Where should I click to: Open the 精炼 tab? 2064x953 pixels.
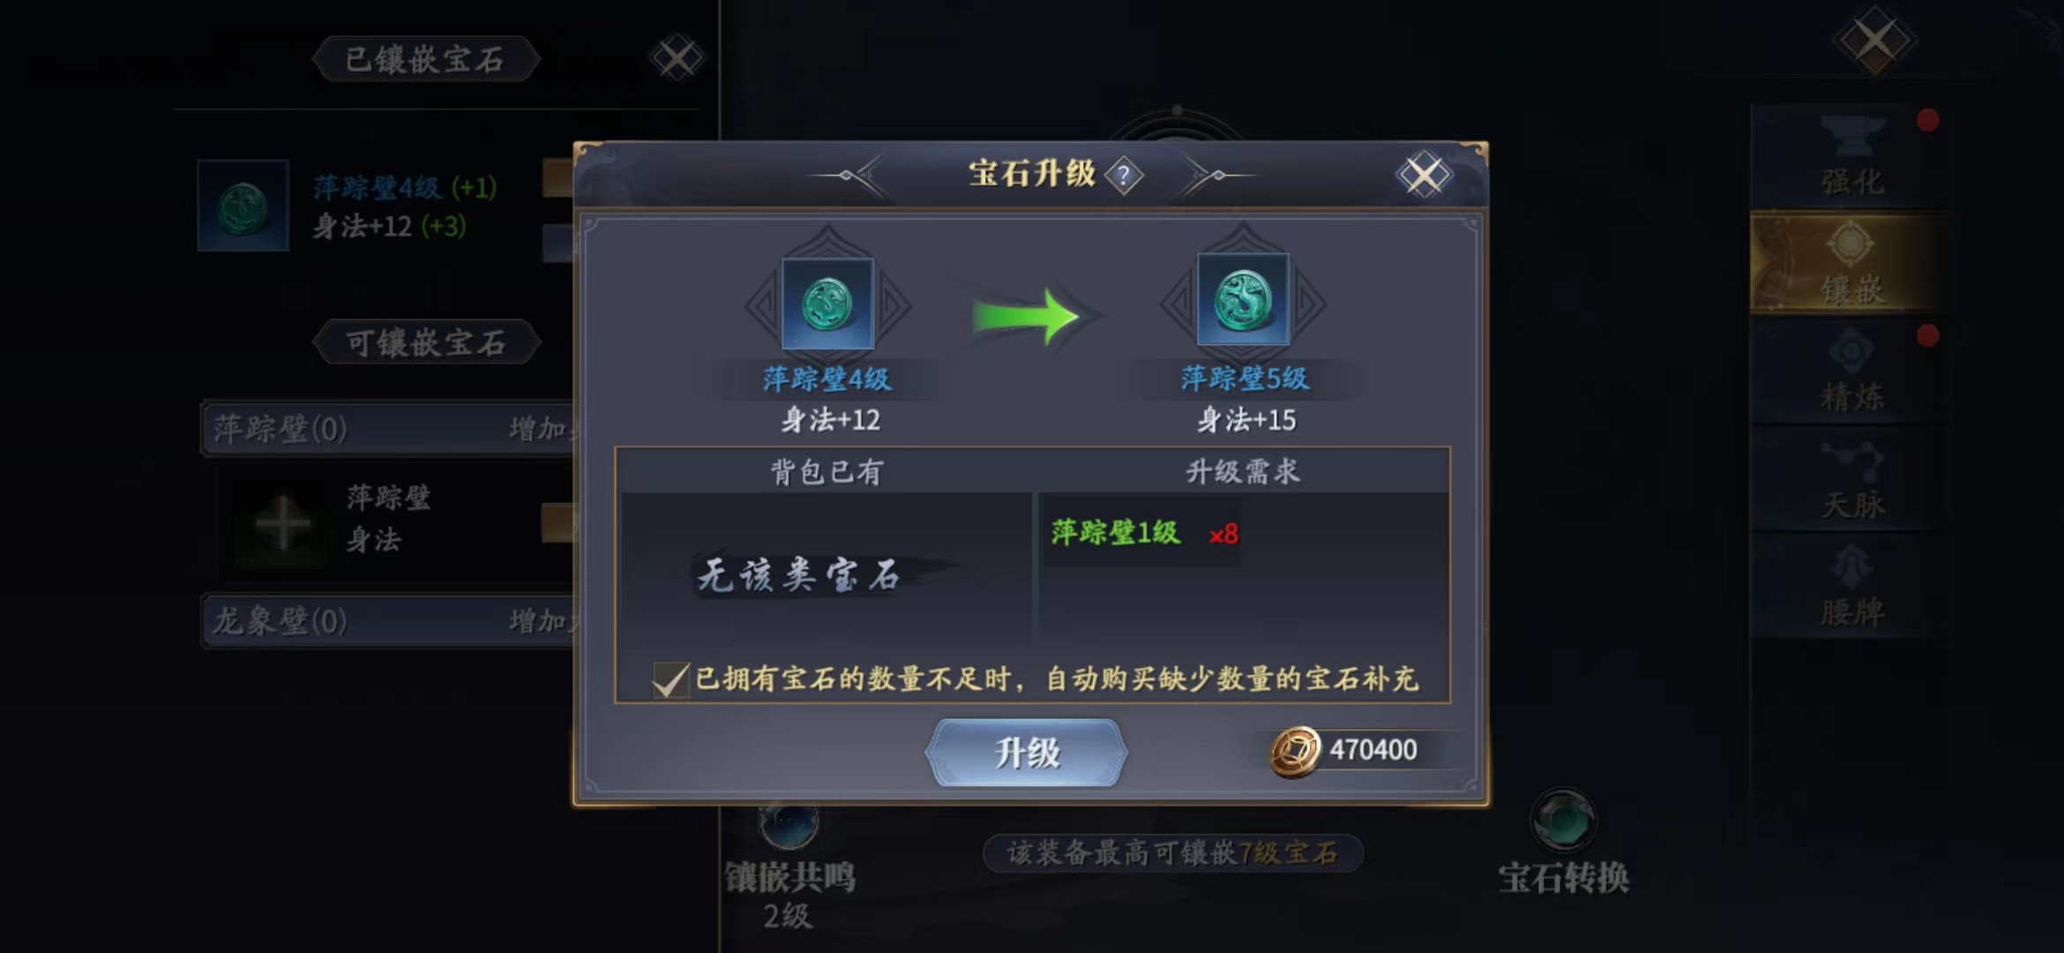tap(1852, 372)
